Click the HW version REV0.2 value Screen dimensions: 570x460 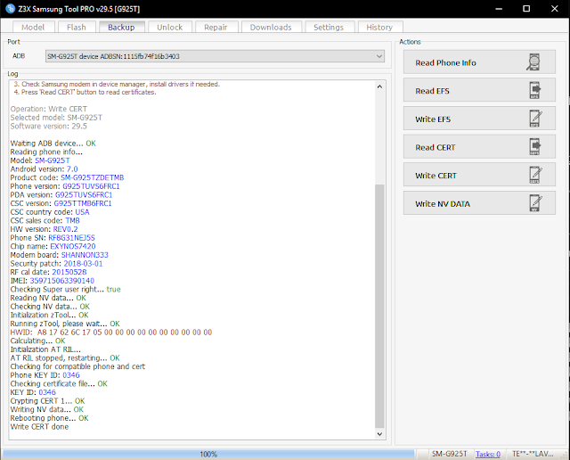tap(65, 229)
